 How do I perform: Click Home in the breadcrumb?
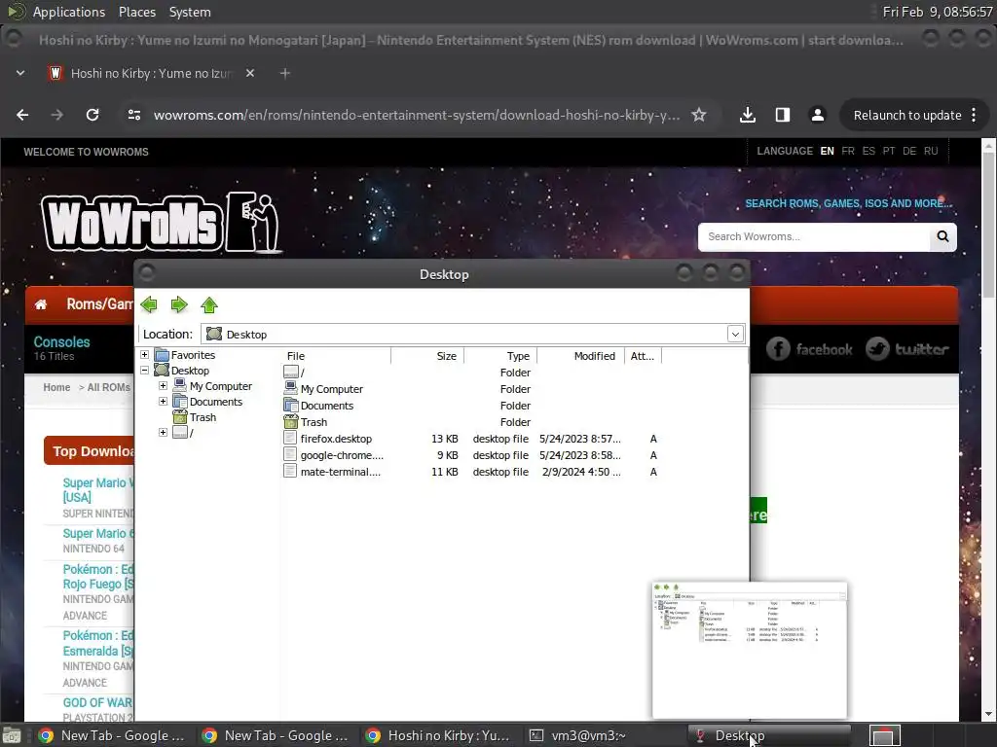click(x=56, y=387)
